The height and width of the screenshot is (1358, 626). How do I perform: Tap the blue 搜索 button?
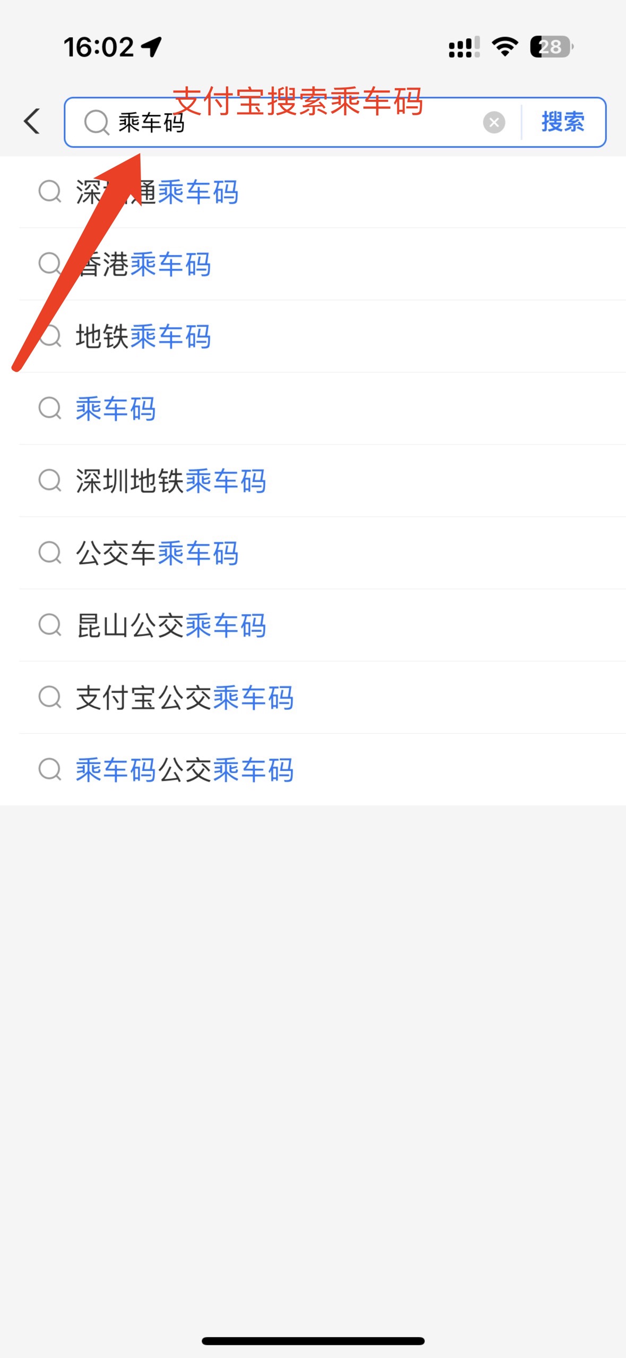(563, 122)
